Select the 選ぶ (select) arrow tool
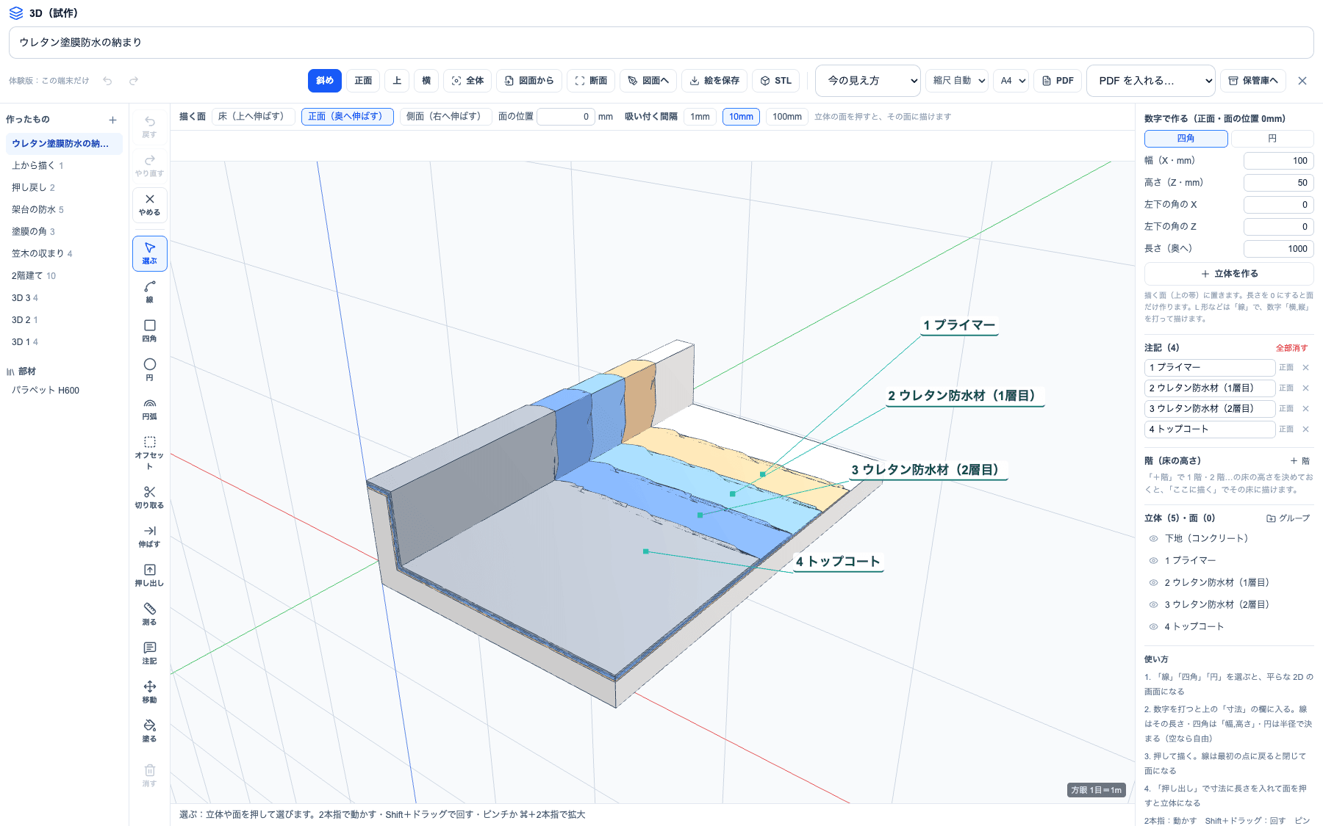Screen dimensions: 1323x826 pos(150,253)
